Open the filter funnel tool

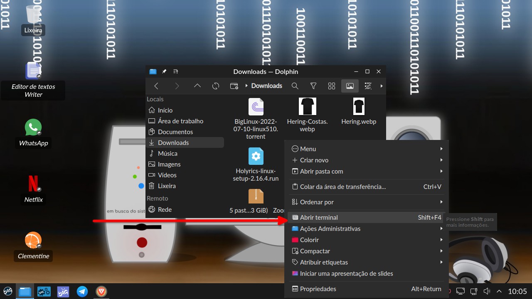[313, 86]
